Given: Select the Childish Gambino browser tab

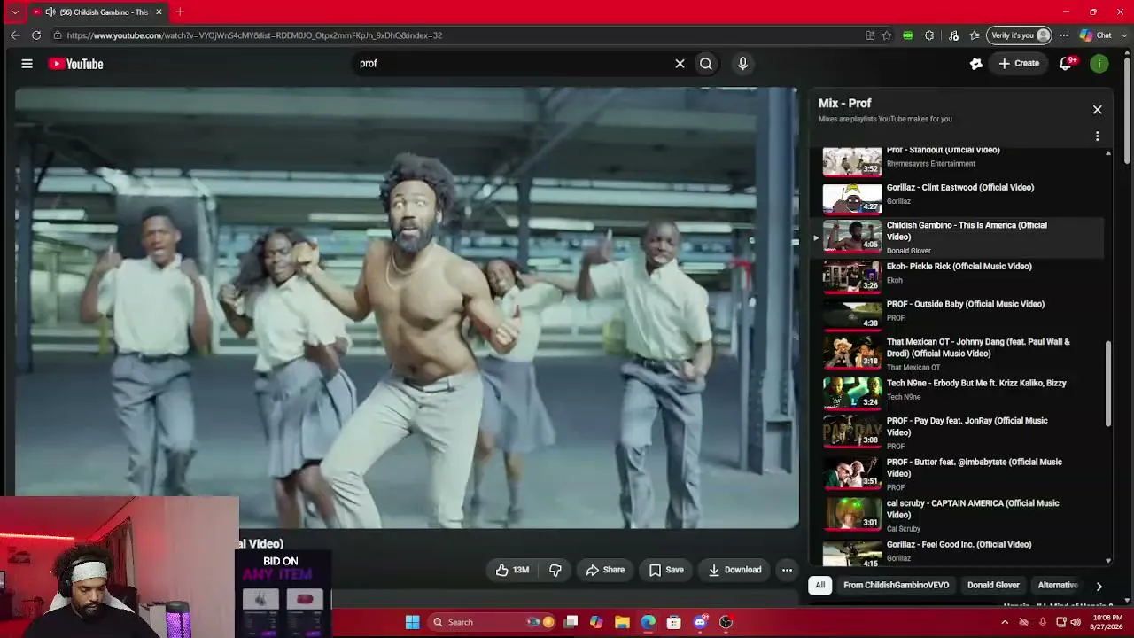Looking at the screenshot, I should [97, 12].
